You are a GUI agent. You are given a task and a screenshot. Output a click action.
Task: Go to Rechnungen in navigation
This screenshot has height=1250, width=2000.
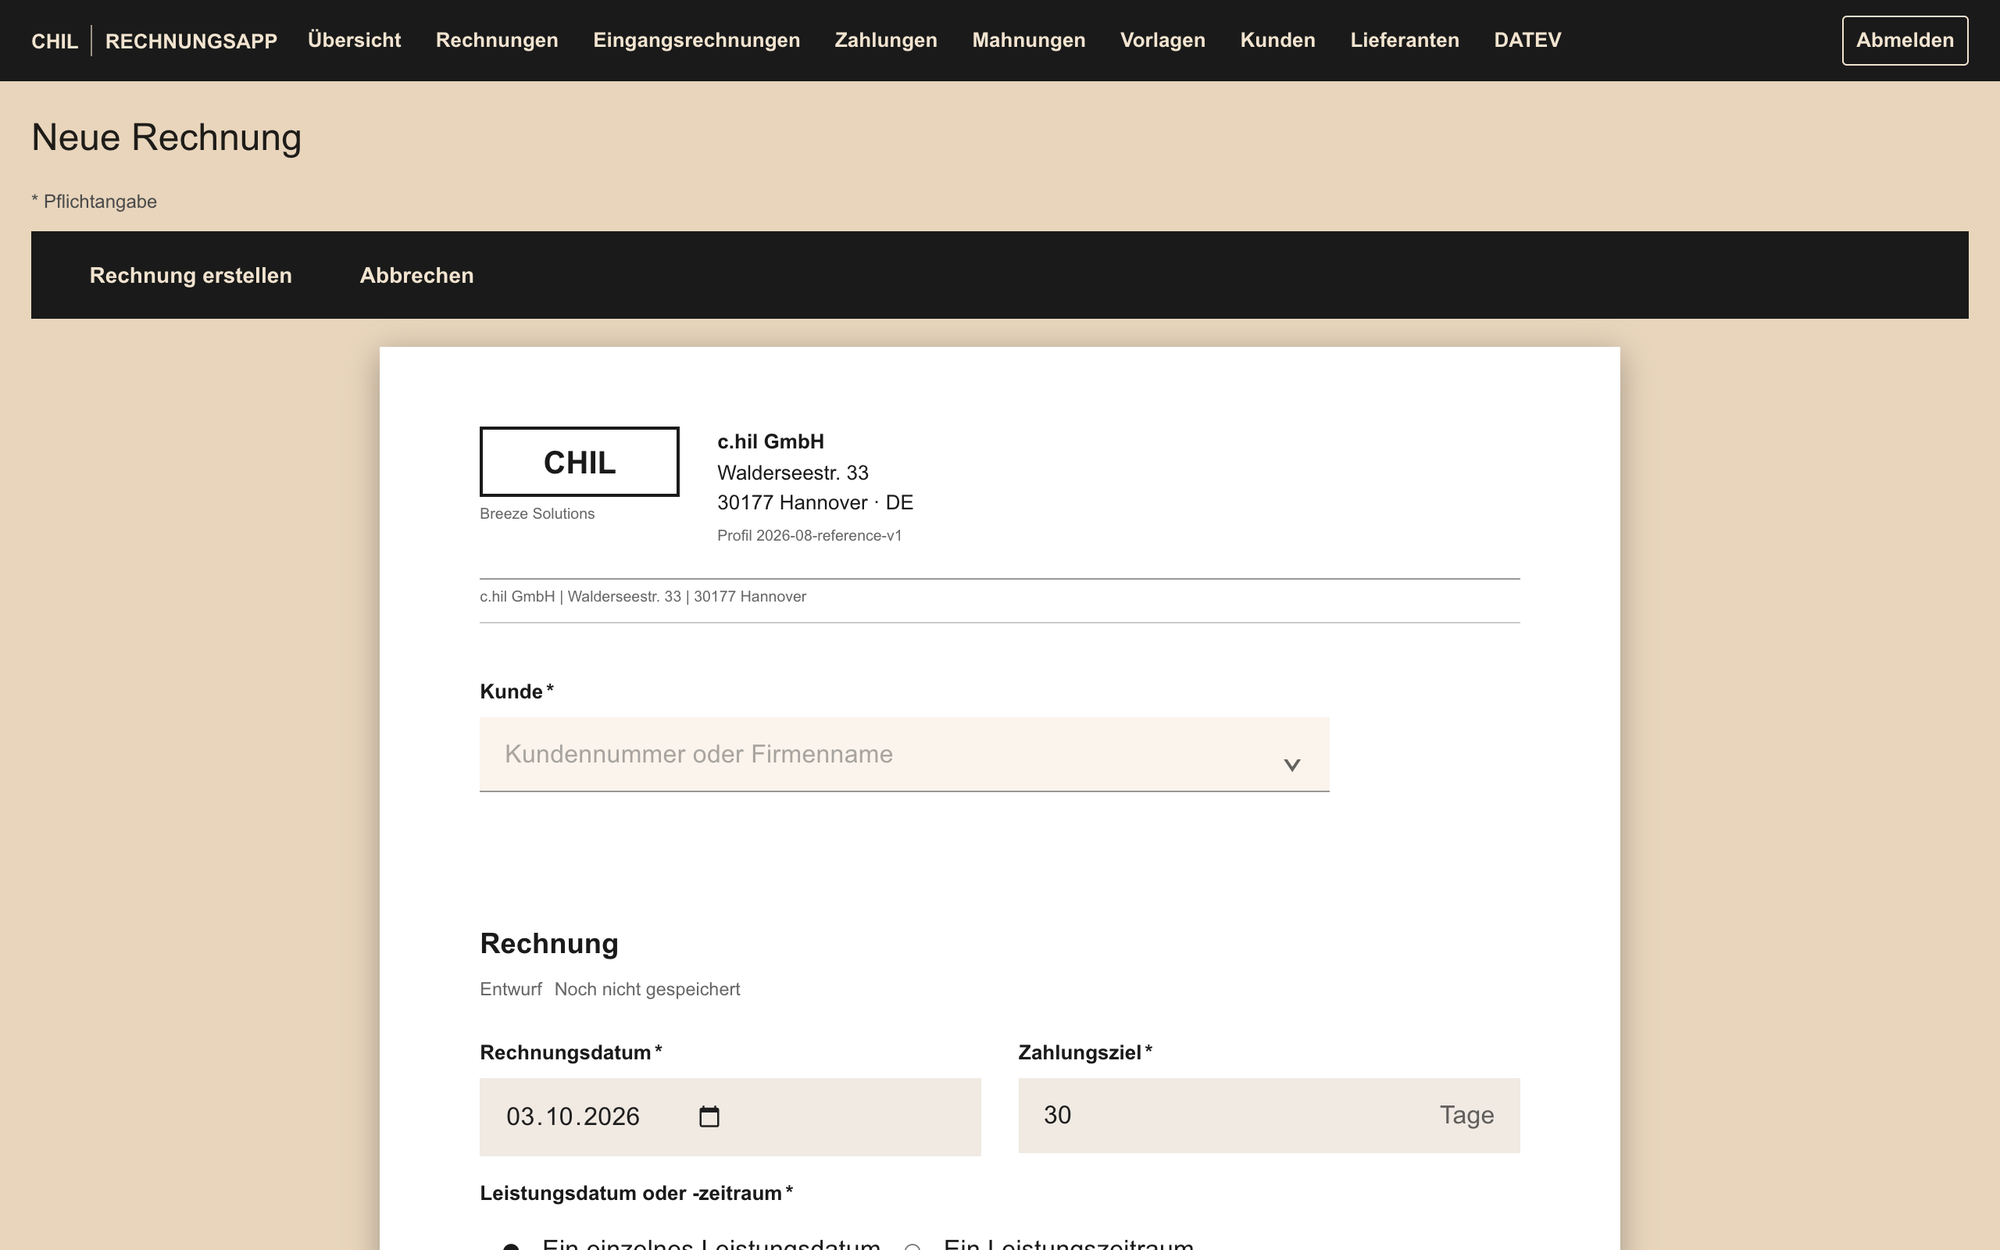point(497,40)
